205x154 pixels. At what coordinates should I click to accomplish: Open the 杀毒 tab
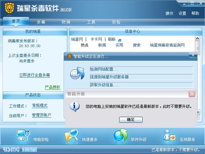pos(41,22)
